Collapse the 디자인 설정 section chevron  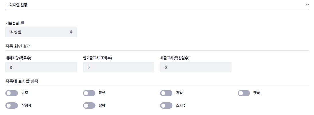(307, 5)
